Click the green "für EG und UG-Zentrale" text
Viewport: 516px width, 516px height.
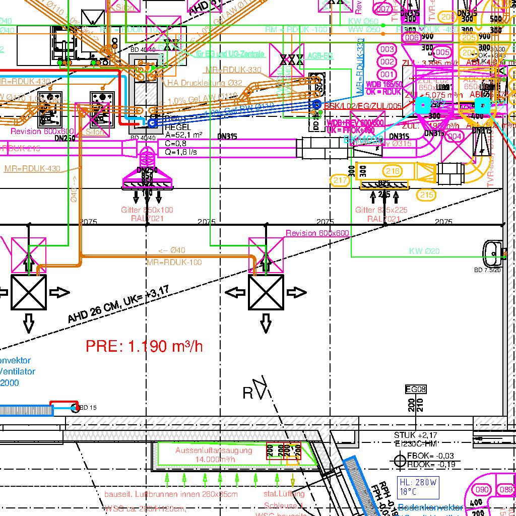point(230,54)
